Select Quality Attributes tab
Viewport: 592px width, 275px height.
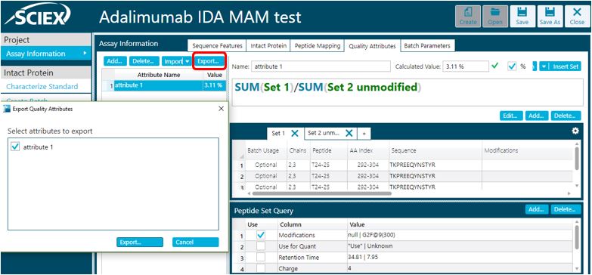click(x=372, y=45)
